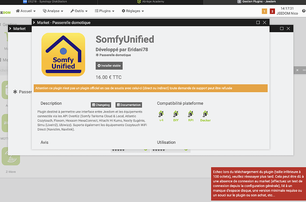Switch to the DS218 Synology DiskStation browser tab
Image resolution: width=306 pixels, height=202 pixels.
(45, 2)
